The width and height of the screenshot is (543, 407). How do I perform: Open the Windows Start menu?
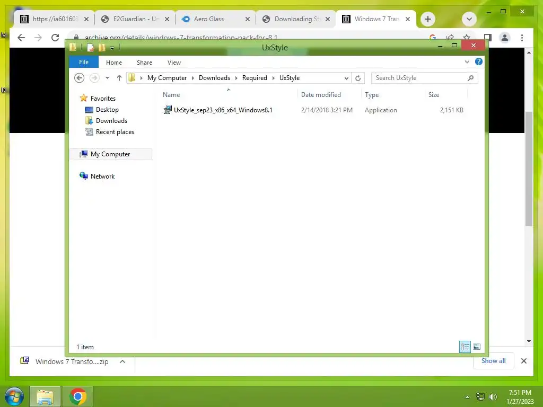pos(14,396)
